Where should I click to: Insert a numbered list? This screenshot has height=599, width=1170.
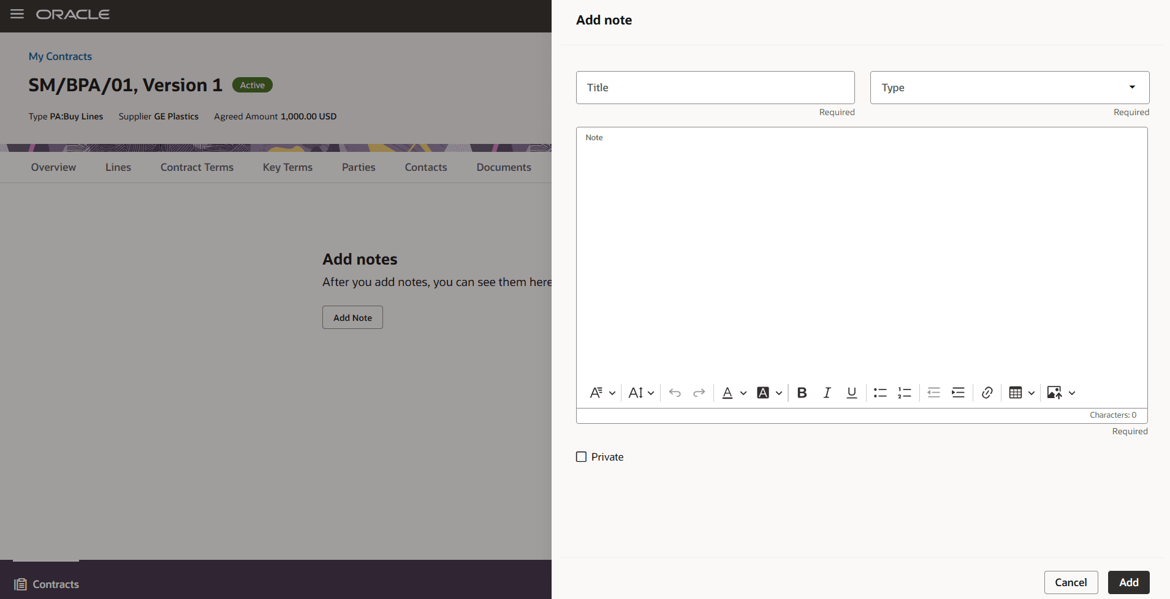tap(905, 393)
